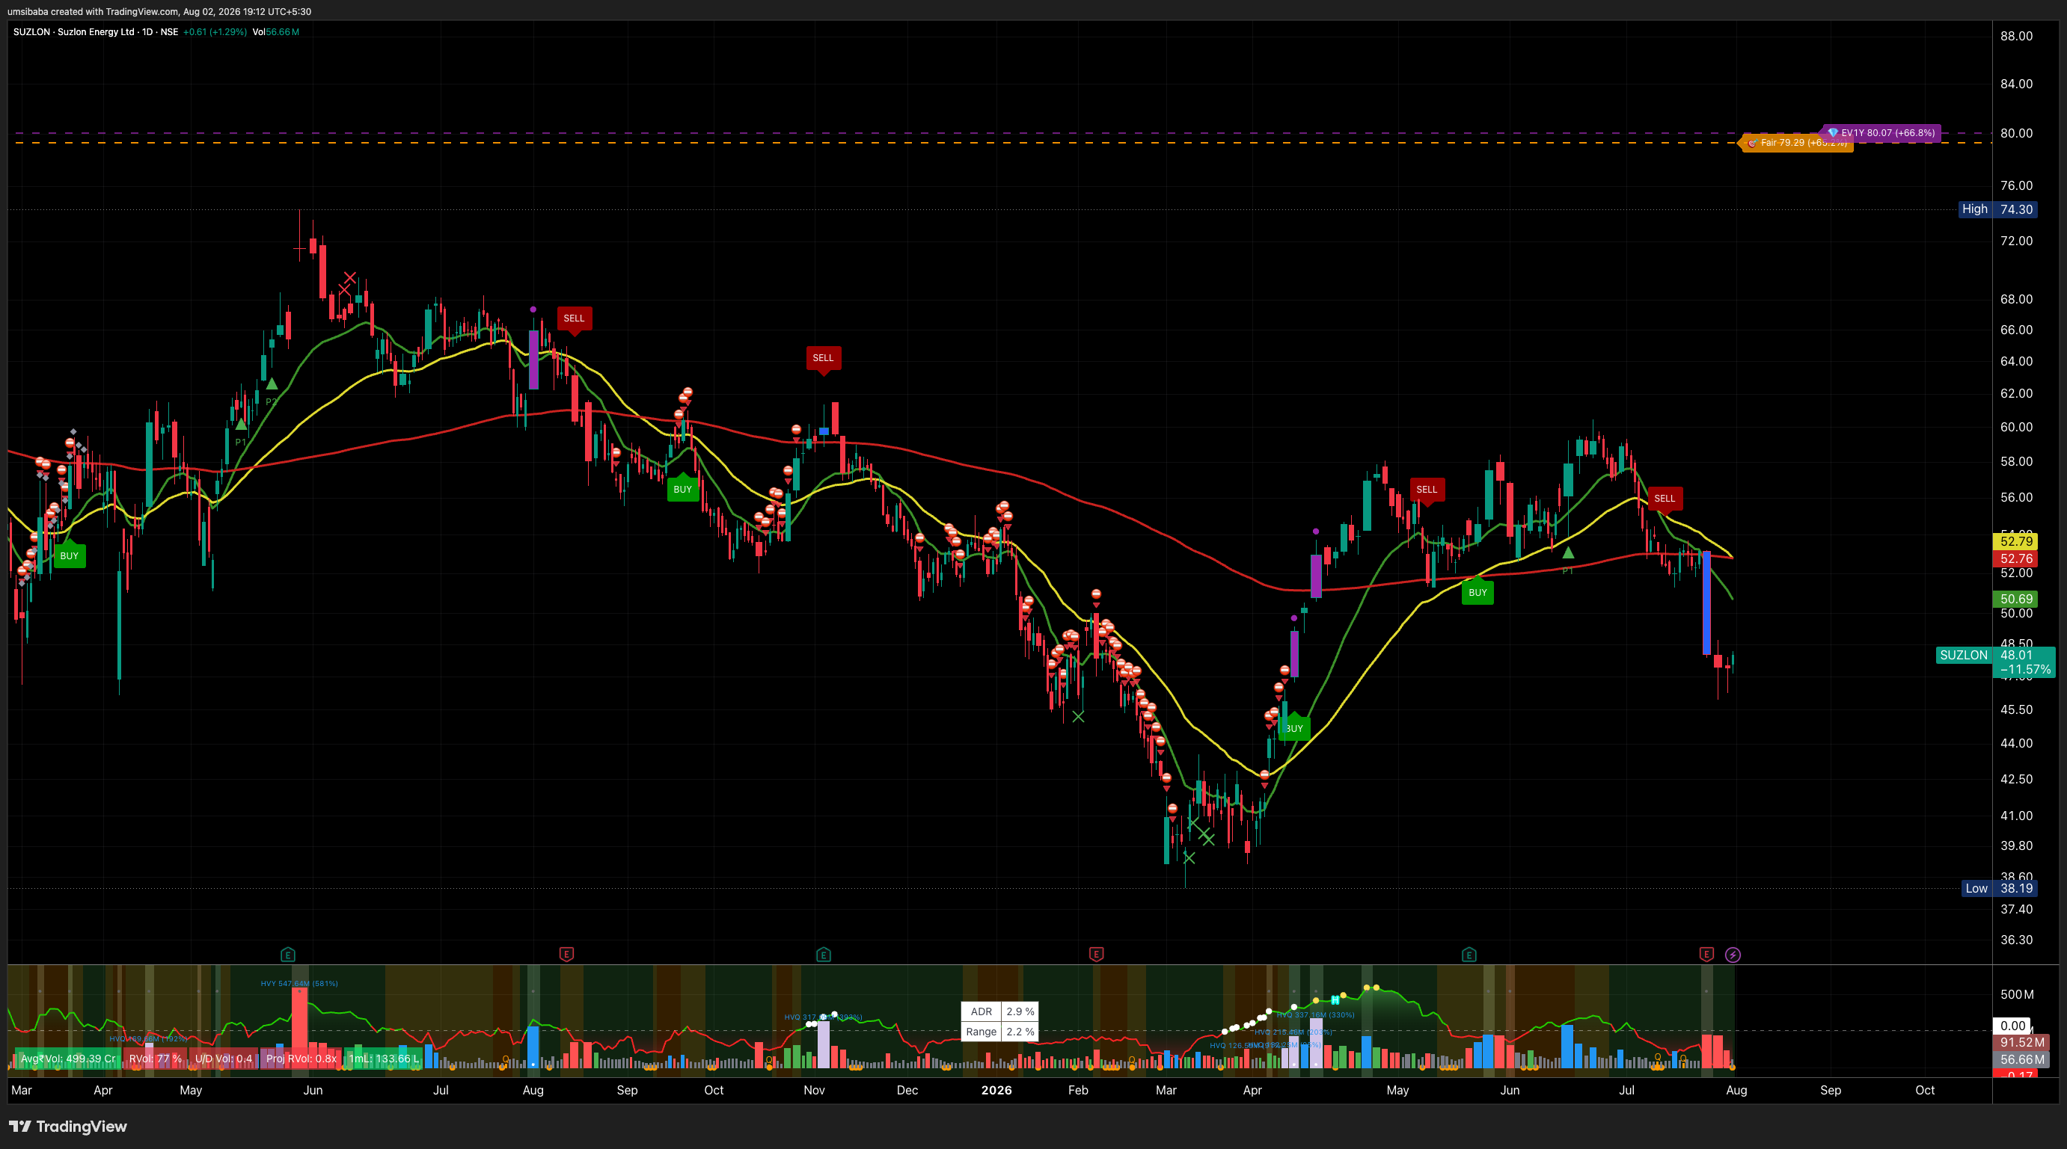This screenshot has width=2067, height=1149.
Task: Click the HVQ 337.16M (330%) volume label
Action: [x=1316, y=1015]
